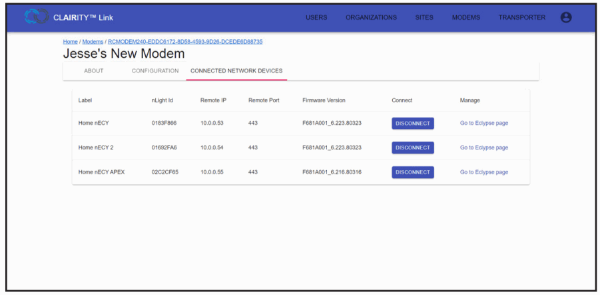Select the CONNECTED NETWORK DEVICES tab
Viewport: 600px width, 295px height.
[x=236, y=71]
